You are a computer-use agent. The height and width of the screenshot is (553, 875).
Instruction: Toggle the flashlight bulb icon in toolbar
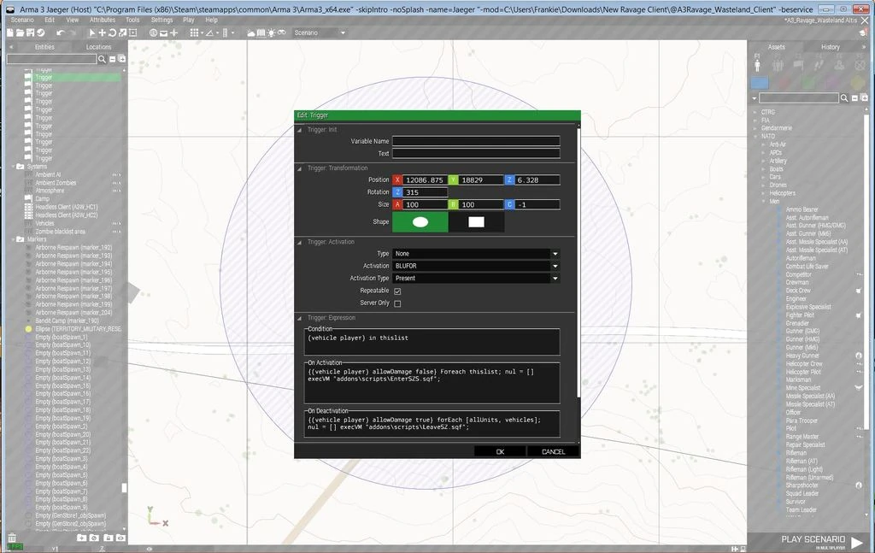(x=272, y=32)
